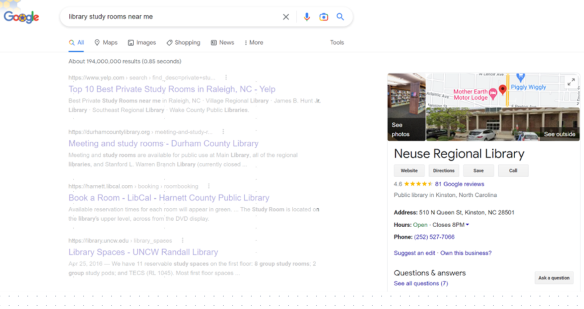Image resolution: width=584 pixels, height=309 pixels.
Task: Open the Shopping tab
Action: [x=183, y=43]
